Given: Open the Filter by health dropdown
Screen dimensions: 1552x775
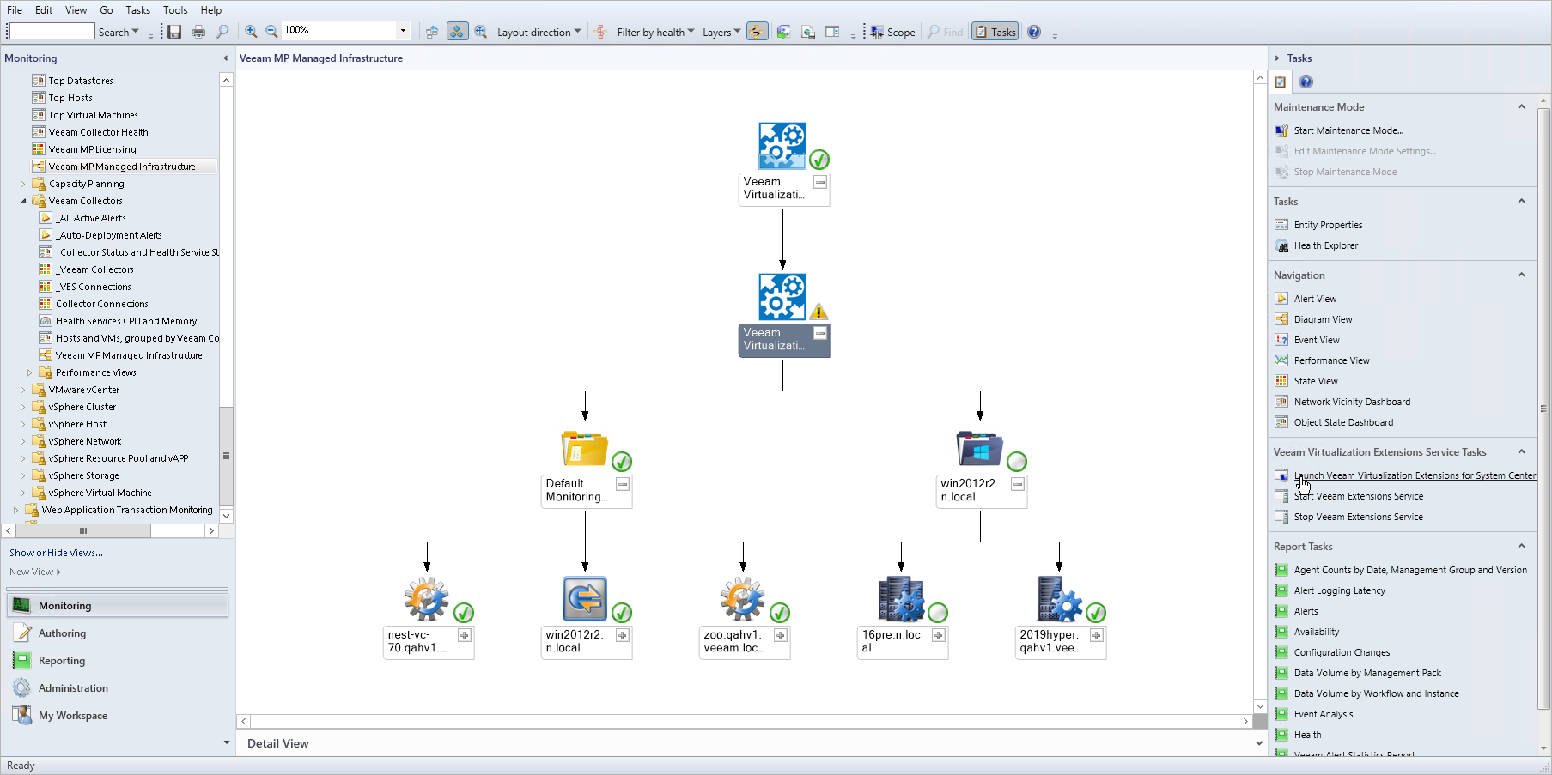Looking at the screenshot, I should 655,32.
